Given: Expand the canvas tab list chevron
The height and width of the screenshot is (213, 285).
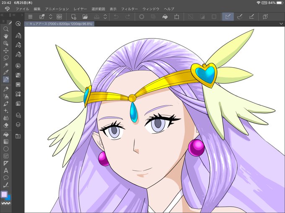Looking at the screenshot, I should 281,24.
